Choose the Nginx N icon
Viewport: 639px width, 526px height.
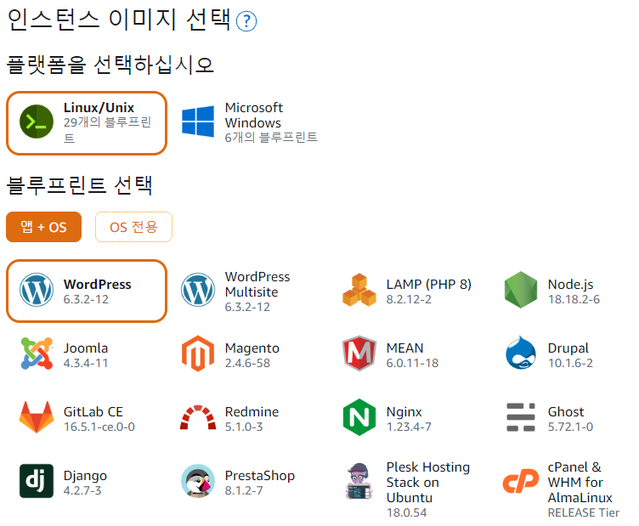[359, 417]
